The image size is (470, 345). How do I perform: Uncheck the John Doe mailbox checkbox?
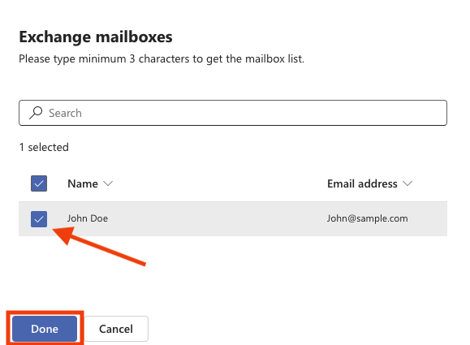click(39, 219)
